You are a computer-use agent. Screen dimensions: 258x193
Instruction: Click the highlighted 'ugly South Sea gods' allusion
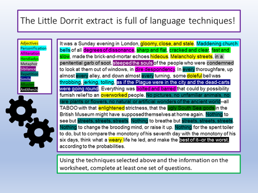(191, 108)
